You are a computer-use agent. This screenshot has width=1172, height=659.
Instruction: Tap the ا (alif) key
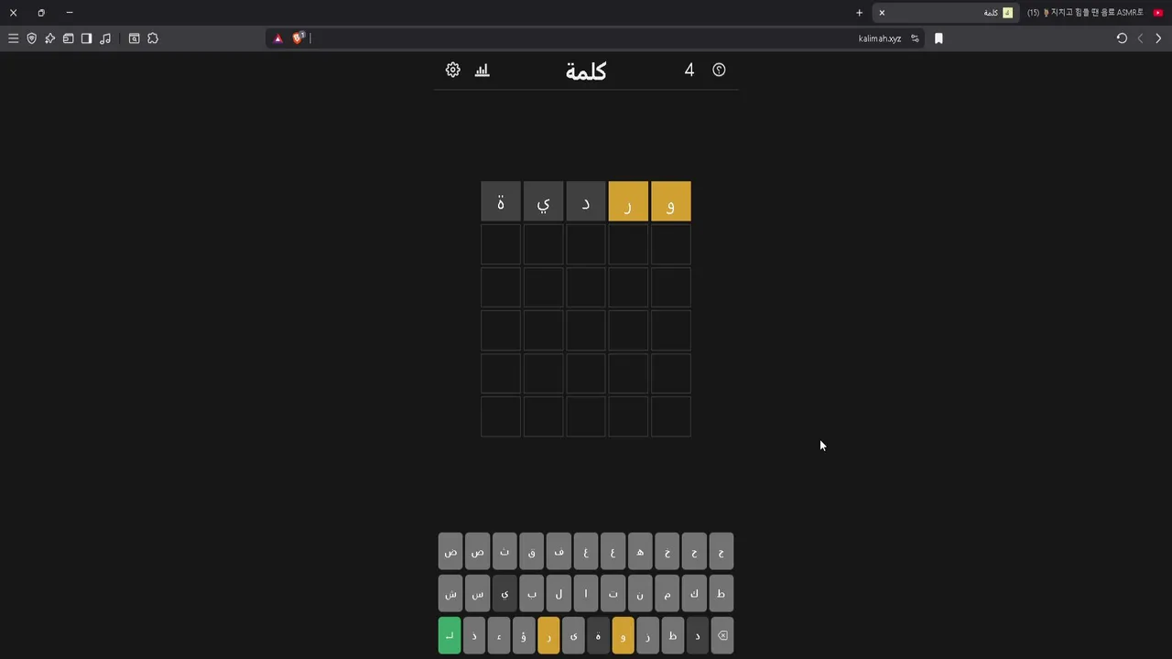tap(586, 594)
